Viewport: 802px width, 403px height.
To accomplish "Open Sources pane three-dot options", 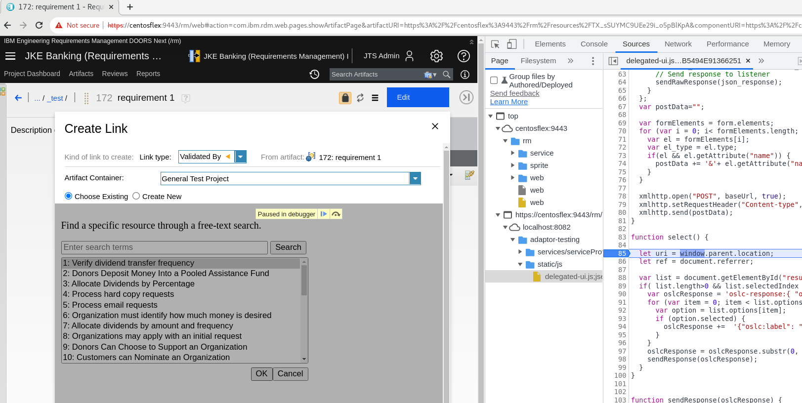I will [593, 61].
